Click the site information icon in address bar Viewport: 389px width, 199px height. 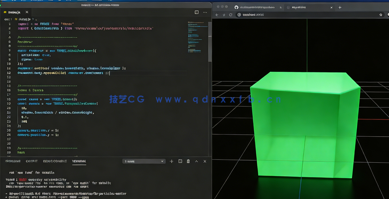[238, 15]
